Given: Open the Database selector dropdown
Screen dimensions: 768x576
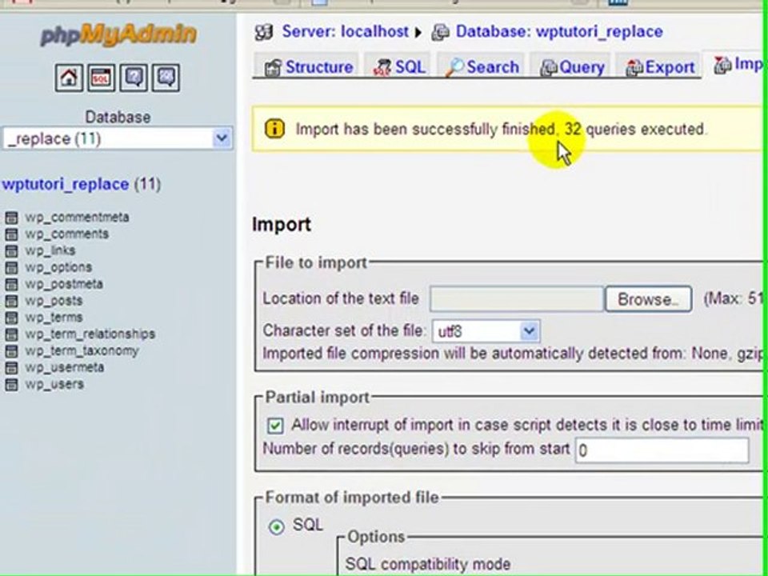Looking at the screenshot, I should [x=117, y=138].
